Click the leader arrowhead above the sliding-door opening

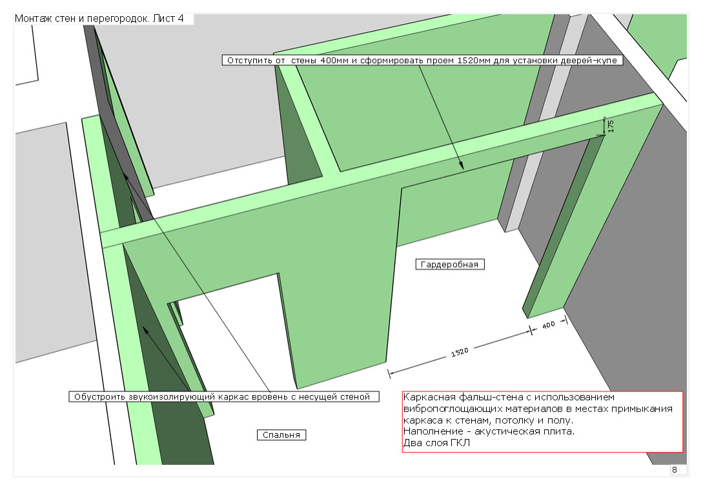[462, 166]
